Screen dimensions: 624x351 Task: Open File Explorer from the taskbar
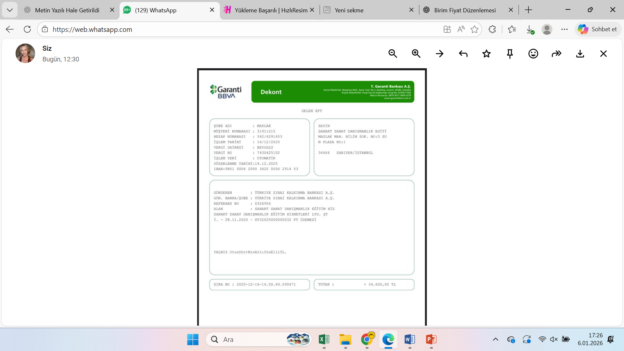point(345,340)
